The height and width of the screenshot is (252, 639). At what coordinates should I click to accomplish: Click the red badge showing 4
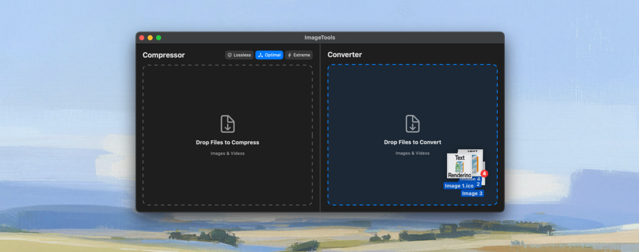[x=484, y=173]
